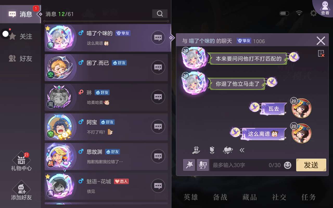Click the emoji smiley in chat input
The image size is (333, 208).
(x=287, y=165)
